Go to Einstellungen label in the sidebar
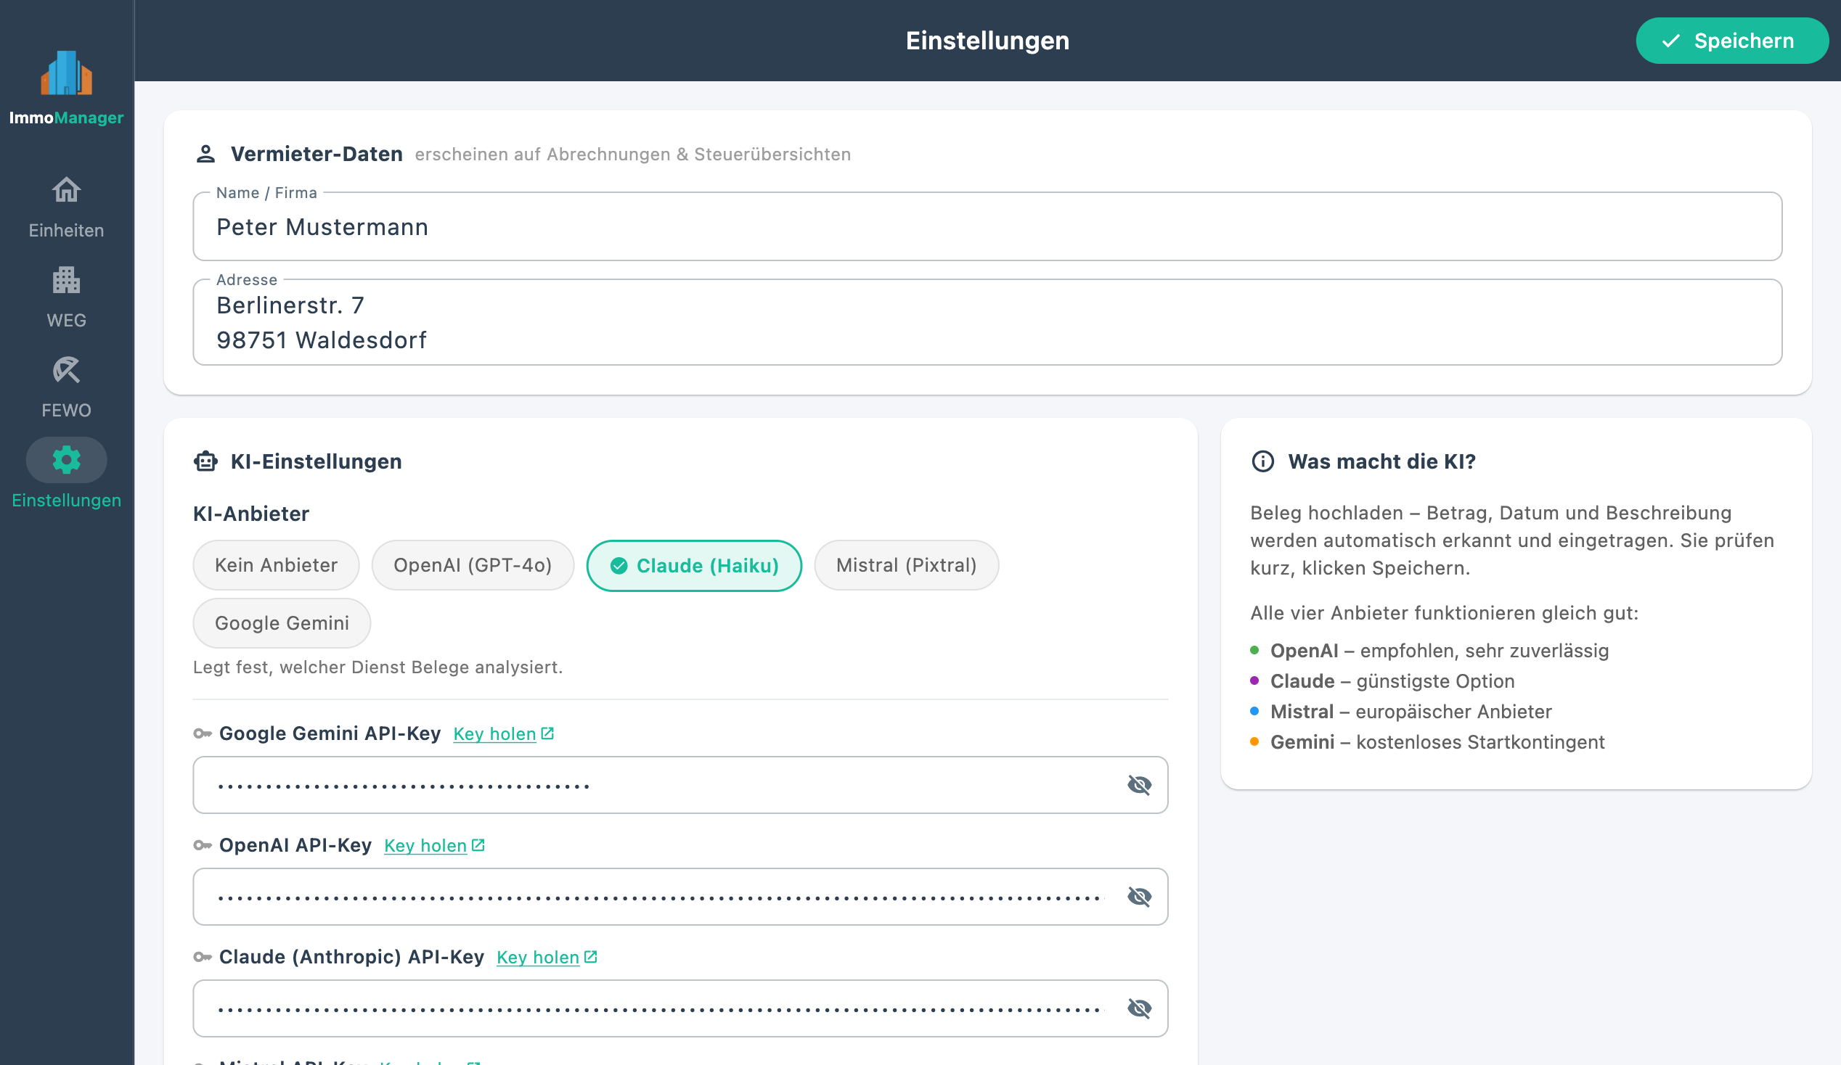Viewport: 1841px width, 1065px height. click(67, 501)
